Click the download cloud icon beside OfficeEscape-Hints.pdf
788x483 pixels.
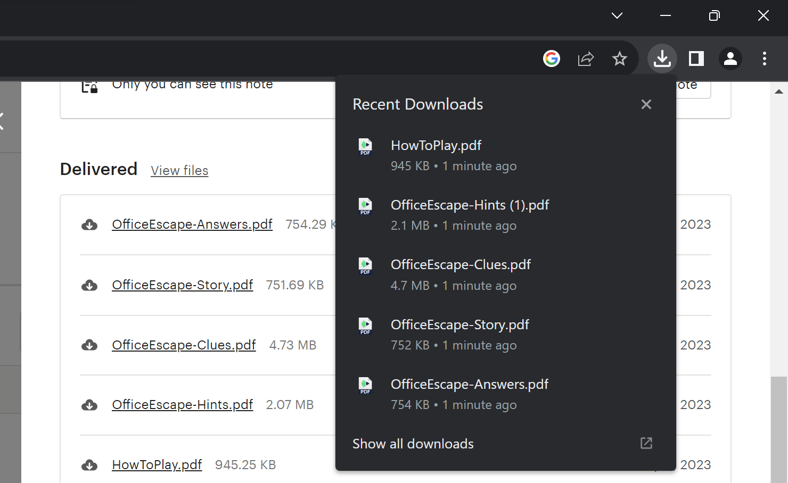89,405
